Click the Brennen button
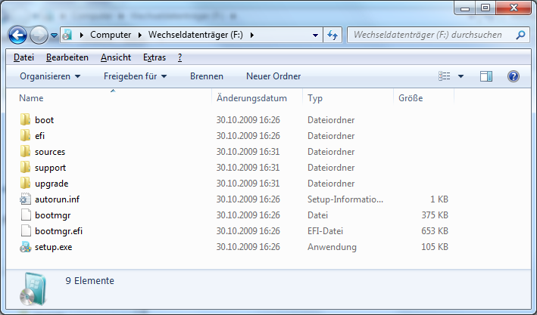Screen dimensions: 537x315 click(x=206, y=76)
